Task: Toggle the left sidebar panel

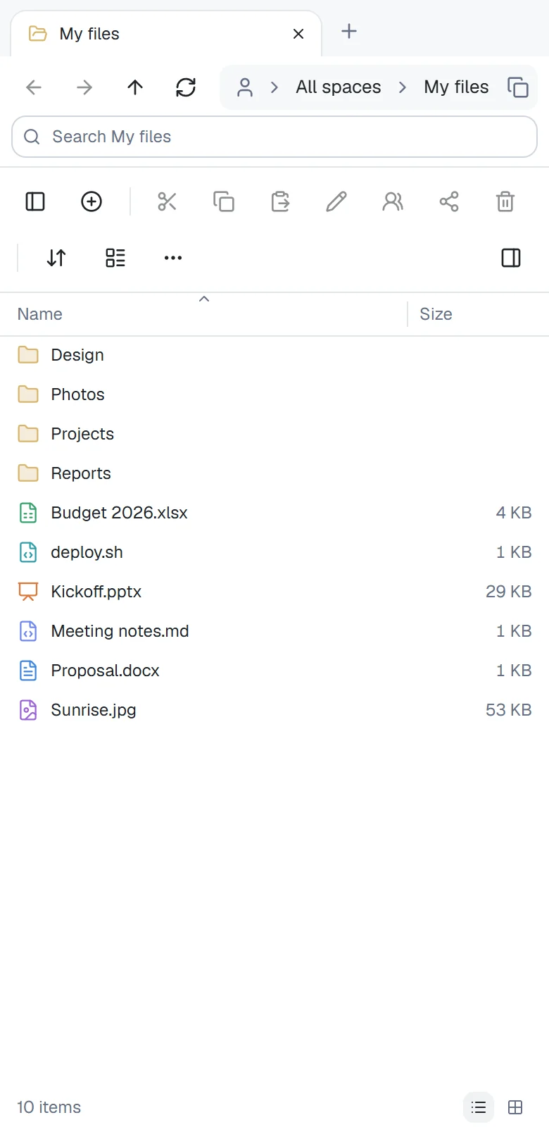Action: click(35, 201)
